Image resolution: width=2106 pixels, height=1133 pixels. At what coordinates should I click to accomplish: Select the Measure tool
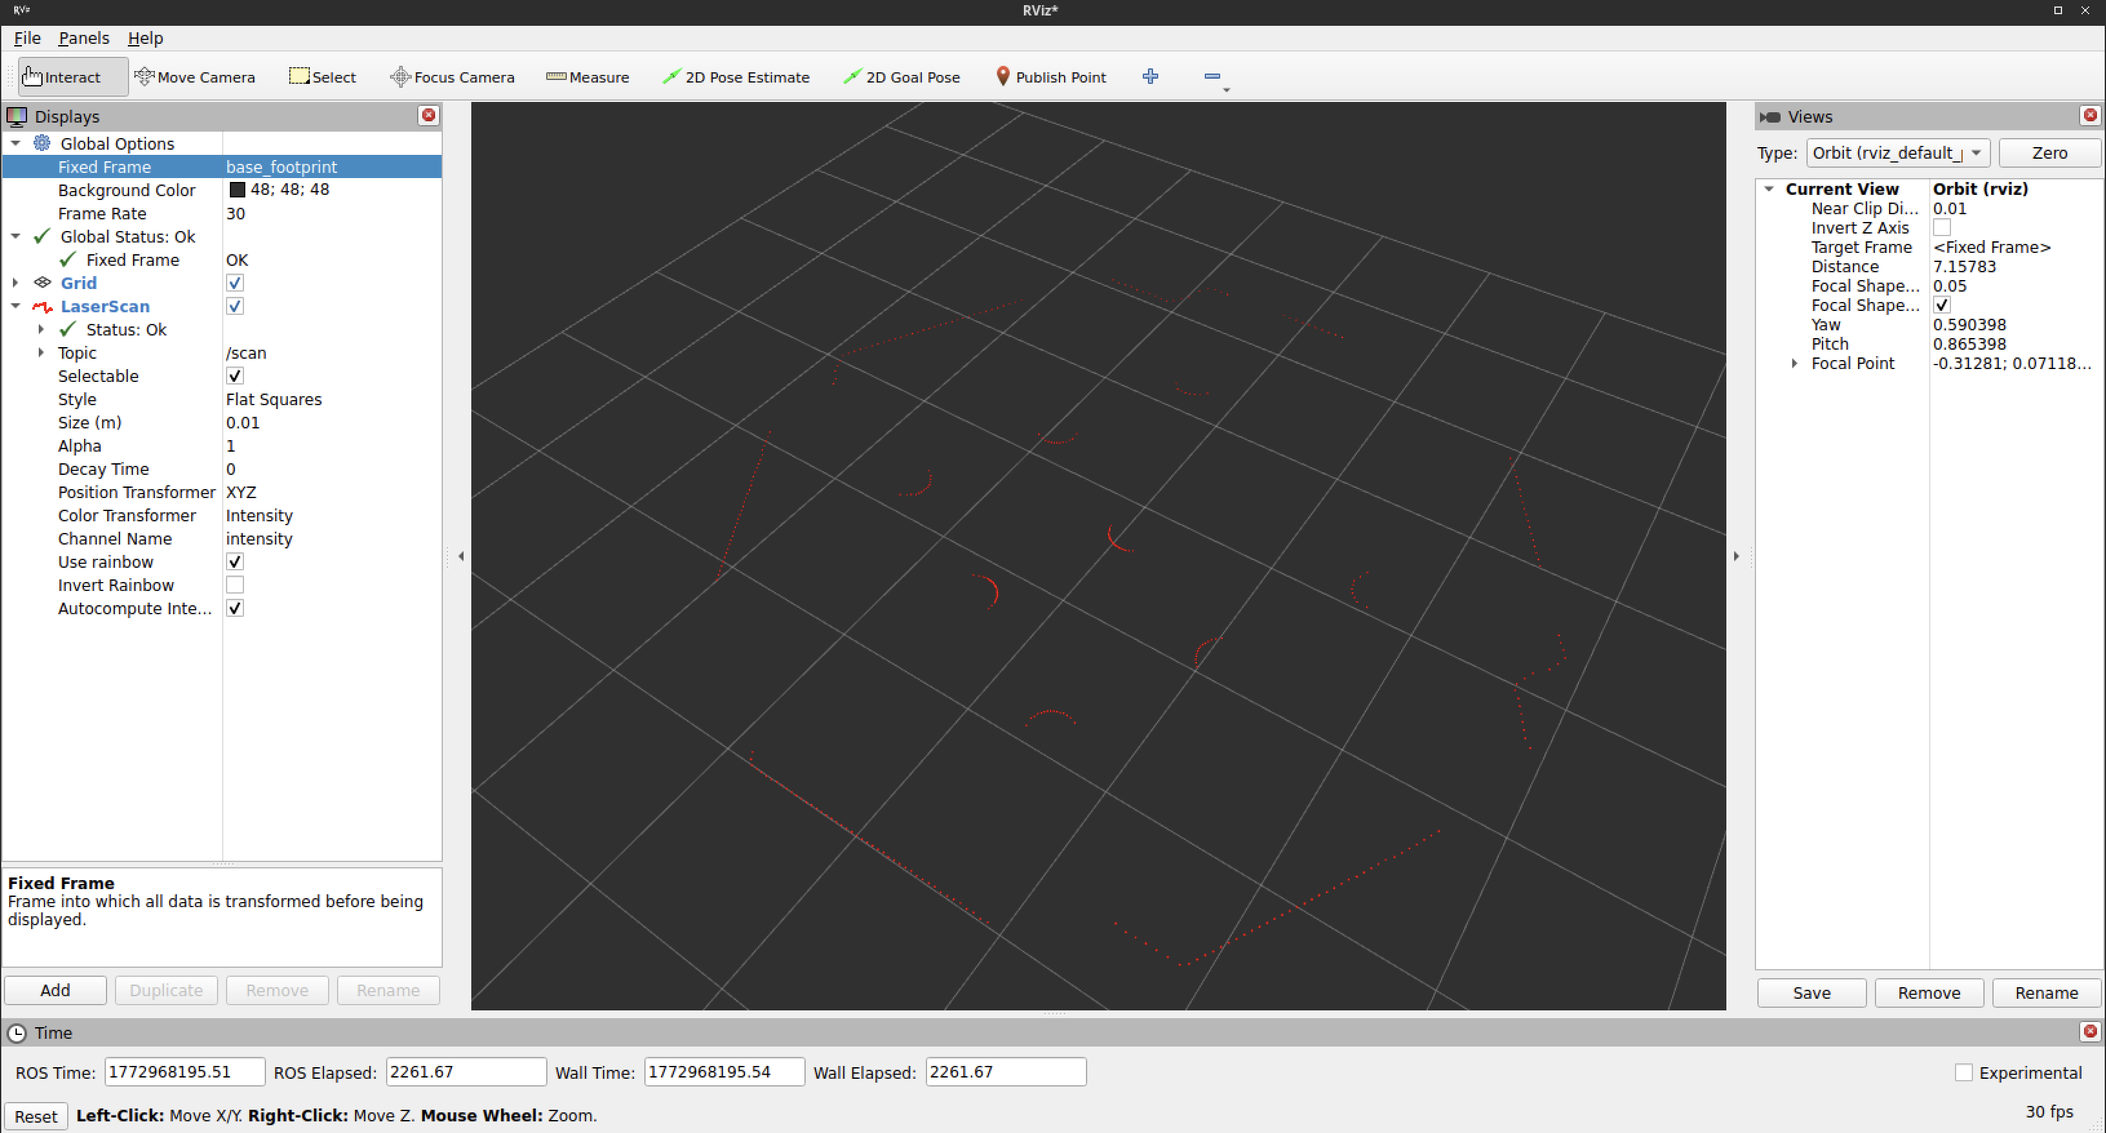click(588, 77)
